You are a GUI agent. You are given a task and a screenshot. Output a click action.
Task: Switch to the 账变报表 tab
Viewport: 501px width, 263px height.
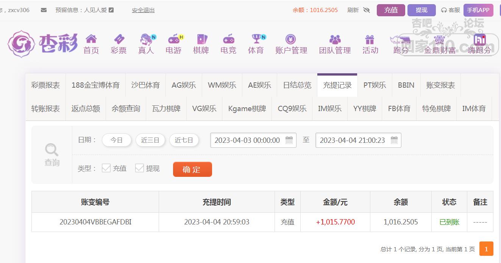[x=440, y=85]
